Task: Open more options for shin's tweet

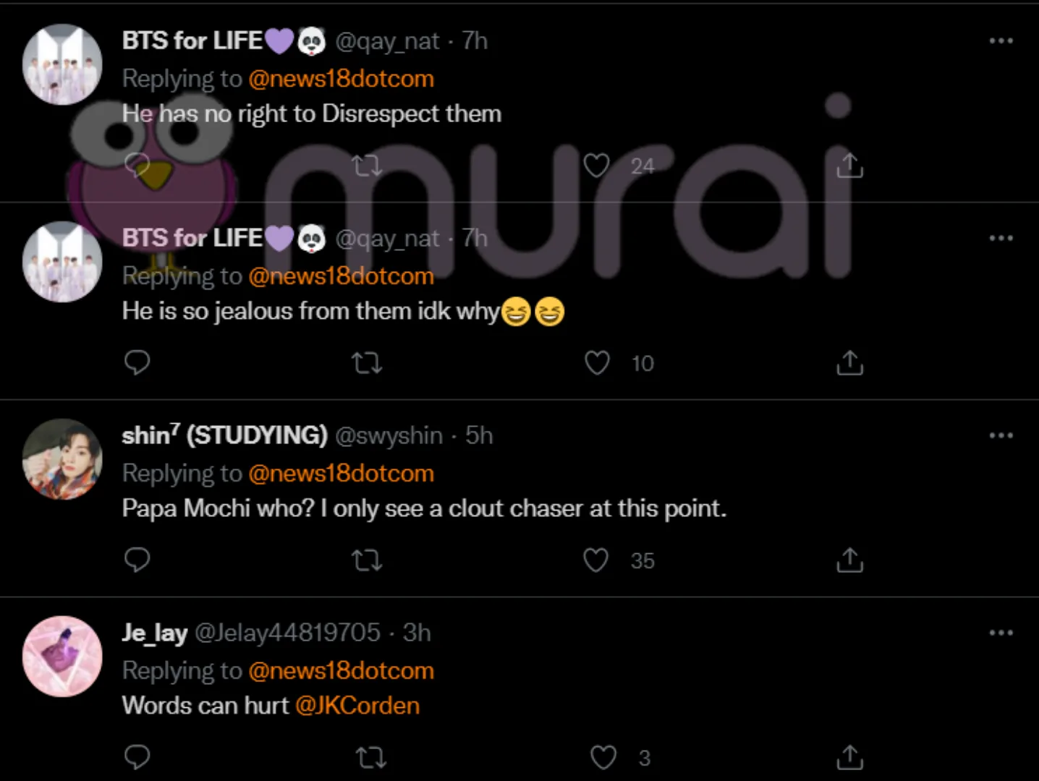Action: tap(1001, 435)
